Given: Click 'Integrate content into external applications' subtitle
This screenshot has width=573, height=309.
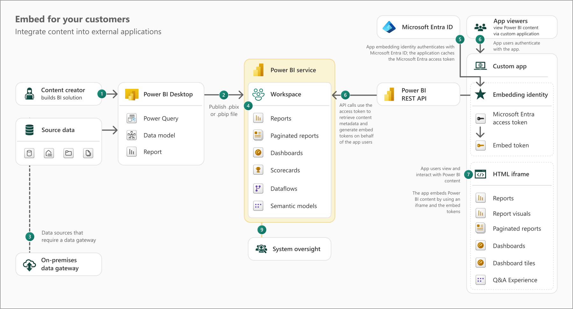Looking at the screenshot, I should 88,32.
